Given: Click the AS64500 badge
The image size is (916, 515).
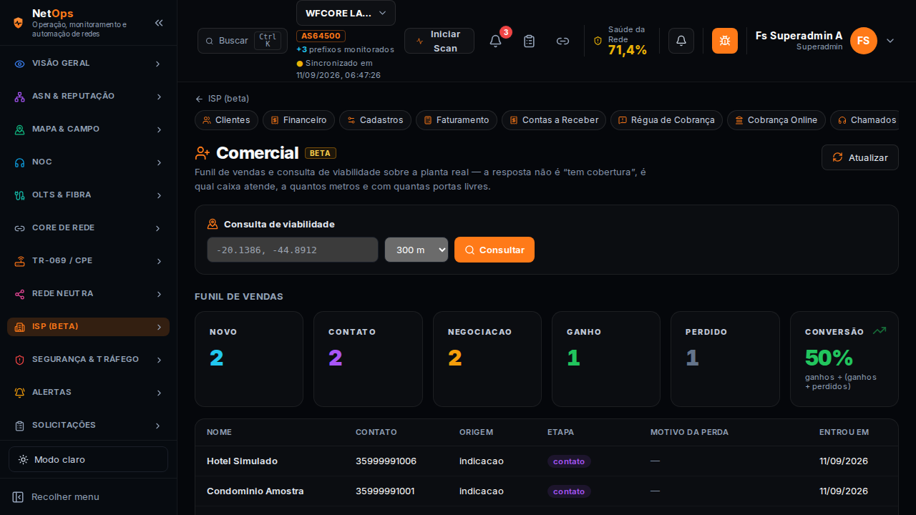Looking at the screenshot, I should point(321,36).
